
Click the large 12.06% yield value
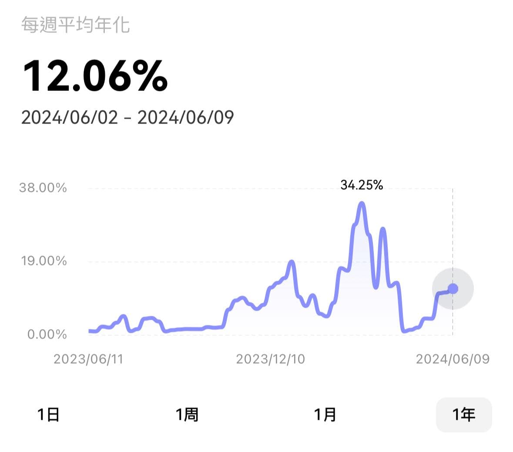click(95, 77)
